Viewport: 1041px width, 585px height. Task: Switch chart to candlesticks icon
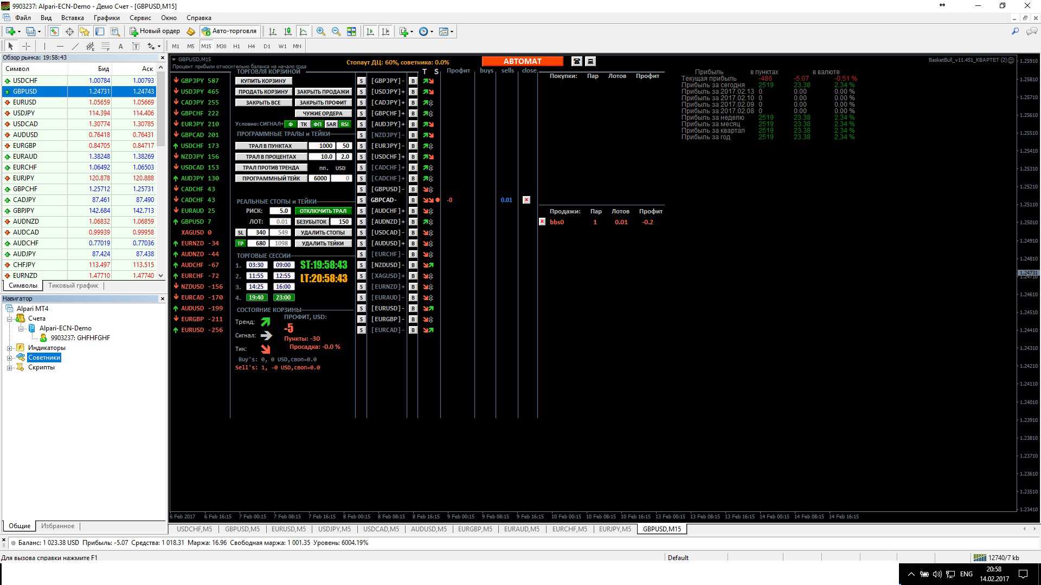pos(288,31)
